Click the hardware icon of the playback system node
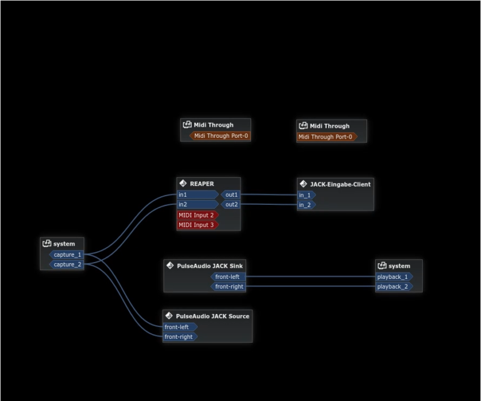The height and width of the screenshot is (401, 481). pyautogui.click(x=382, y=266)
